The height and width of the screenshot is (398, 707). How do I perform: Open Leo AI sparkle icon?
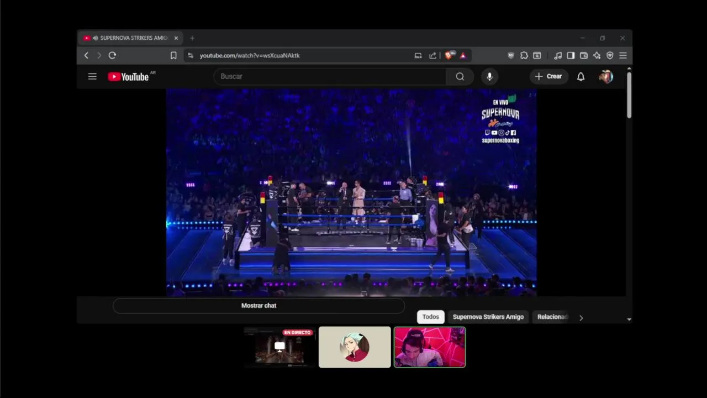coord(597,55)
